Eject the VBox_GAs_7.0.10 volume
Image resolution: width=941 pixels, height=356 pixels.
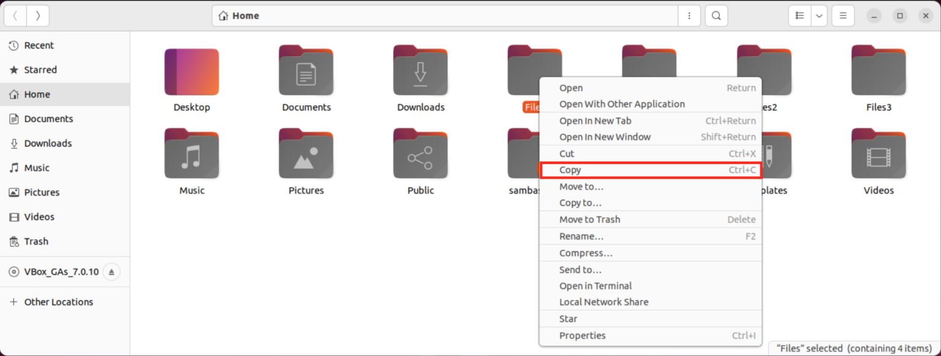coord(111,272)
